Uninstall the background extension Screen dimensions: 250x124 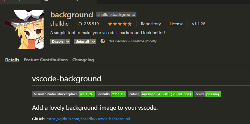82,41
